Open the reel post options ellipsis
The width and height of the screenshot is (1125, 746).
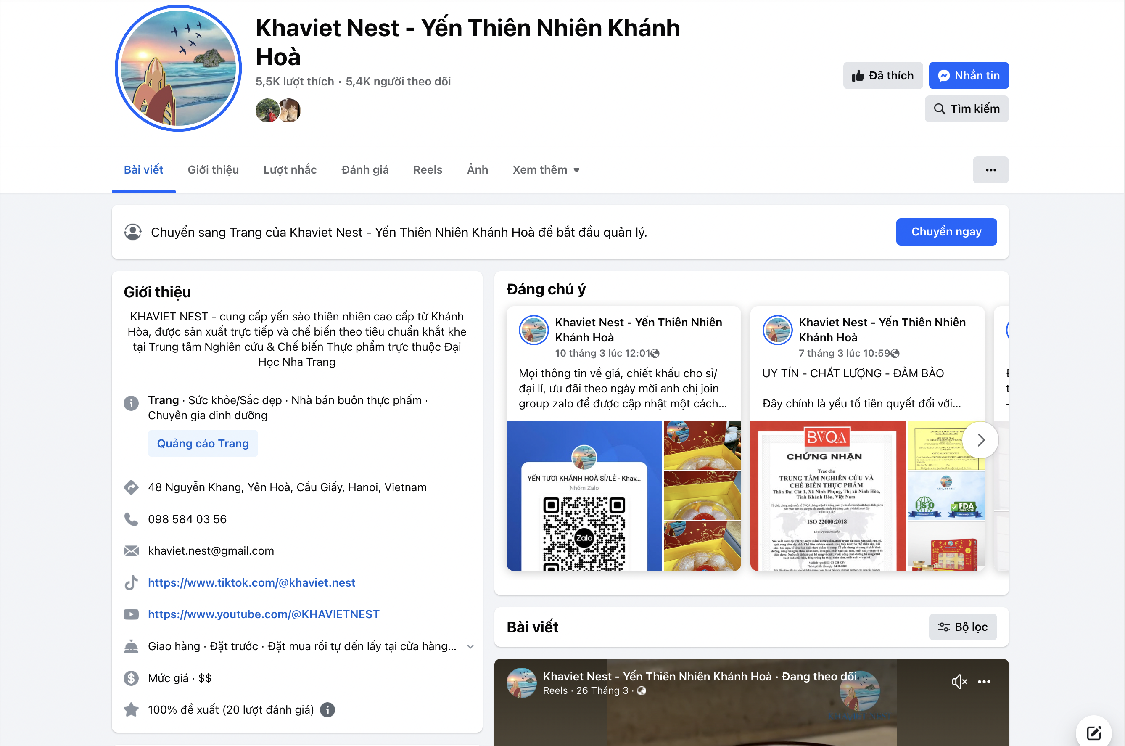click(984, 682)
